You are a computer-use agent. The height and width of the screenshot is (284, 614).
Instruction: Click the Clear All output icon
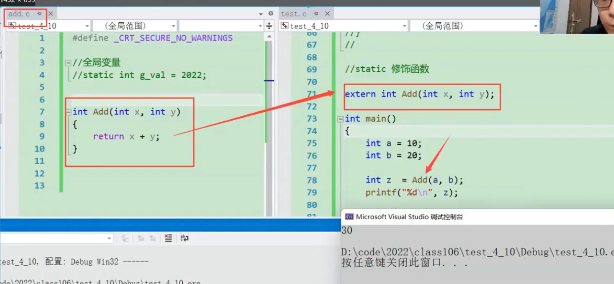coord(168,238)
